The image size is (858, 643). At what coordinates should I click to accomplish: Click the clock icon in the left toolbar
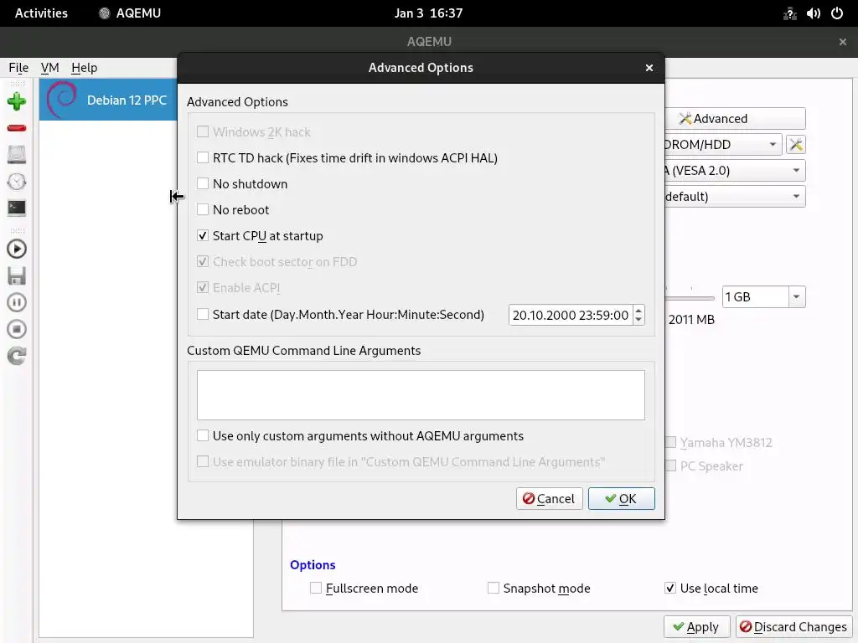tap(17, 182)
